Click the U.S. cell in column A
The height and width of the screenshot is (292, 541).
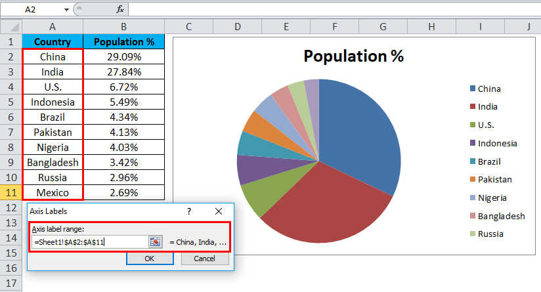tap(53, 87)
